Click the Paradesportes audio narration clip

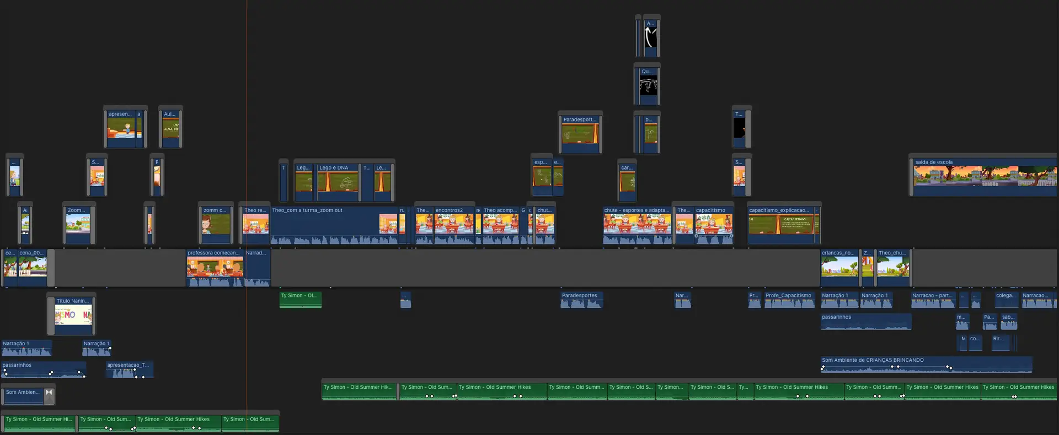tap(581, 300)
